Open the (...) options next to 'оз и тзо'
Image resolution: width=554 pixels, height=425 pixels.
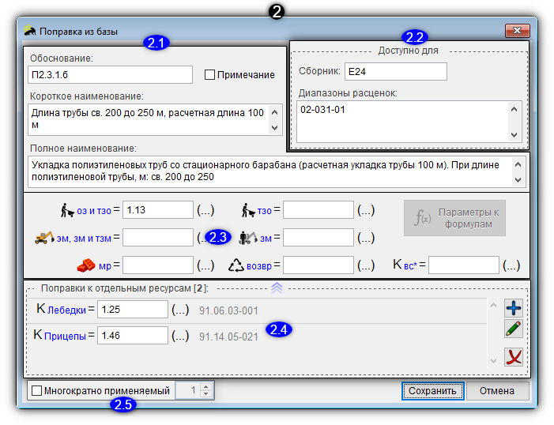205,210
